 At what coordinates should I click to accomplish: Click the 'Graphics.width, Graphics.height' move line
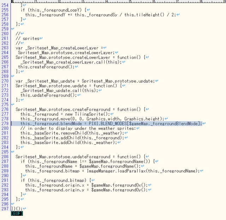[x=92, y=119]
